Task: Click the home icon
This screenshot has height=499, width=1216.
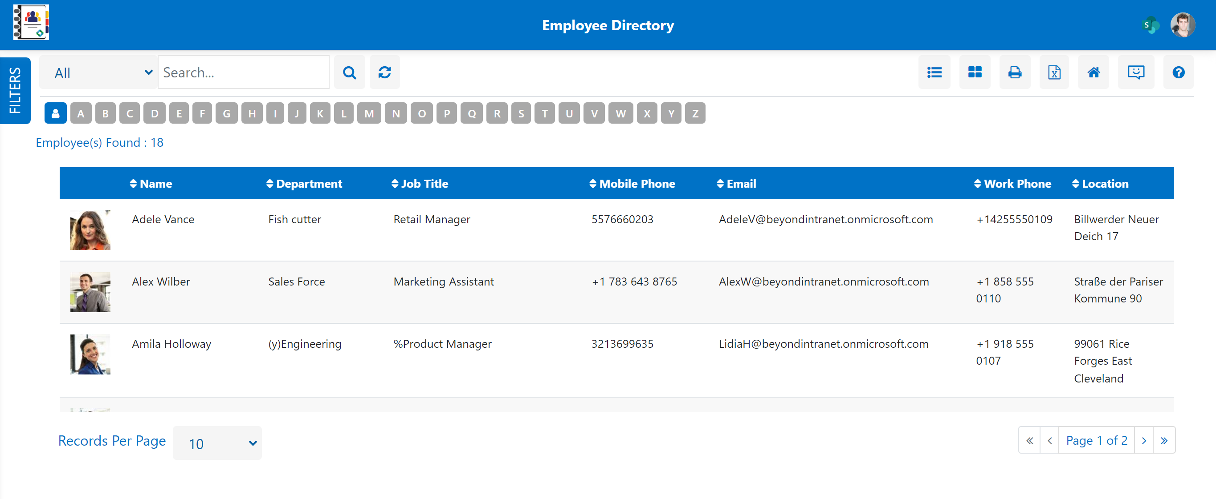Action: point(1093,72)
